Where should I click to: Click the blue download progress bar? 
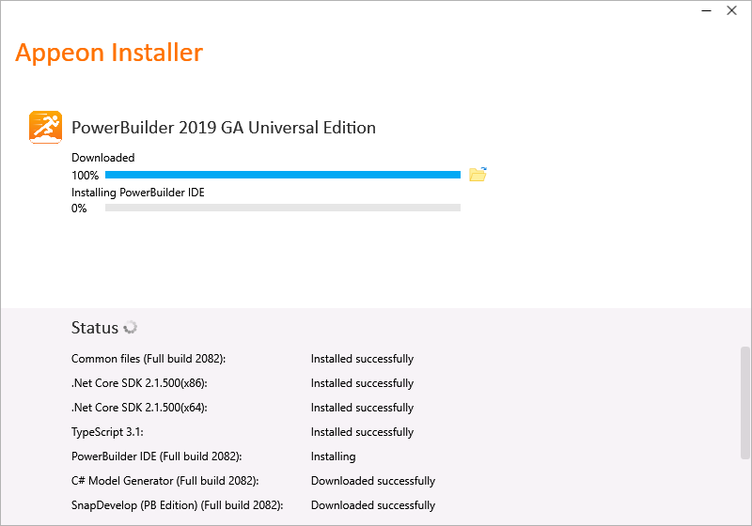(x=282, y=175)
